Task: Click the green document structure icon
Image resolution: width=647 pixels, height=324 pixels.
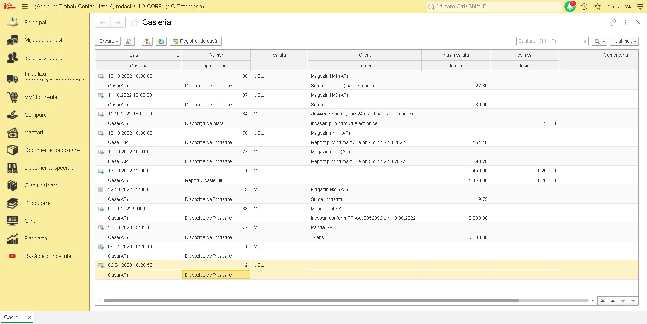Action: tap(161, 41)
